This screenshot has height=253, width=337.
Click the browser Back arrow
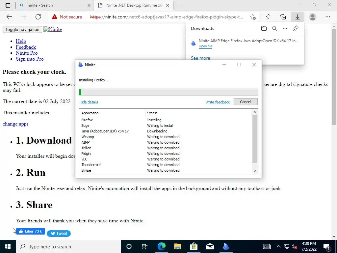(x=9, y=17)
